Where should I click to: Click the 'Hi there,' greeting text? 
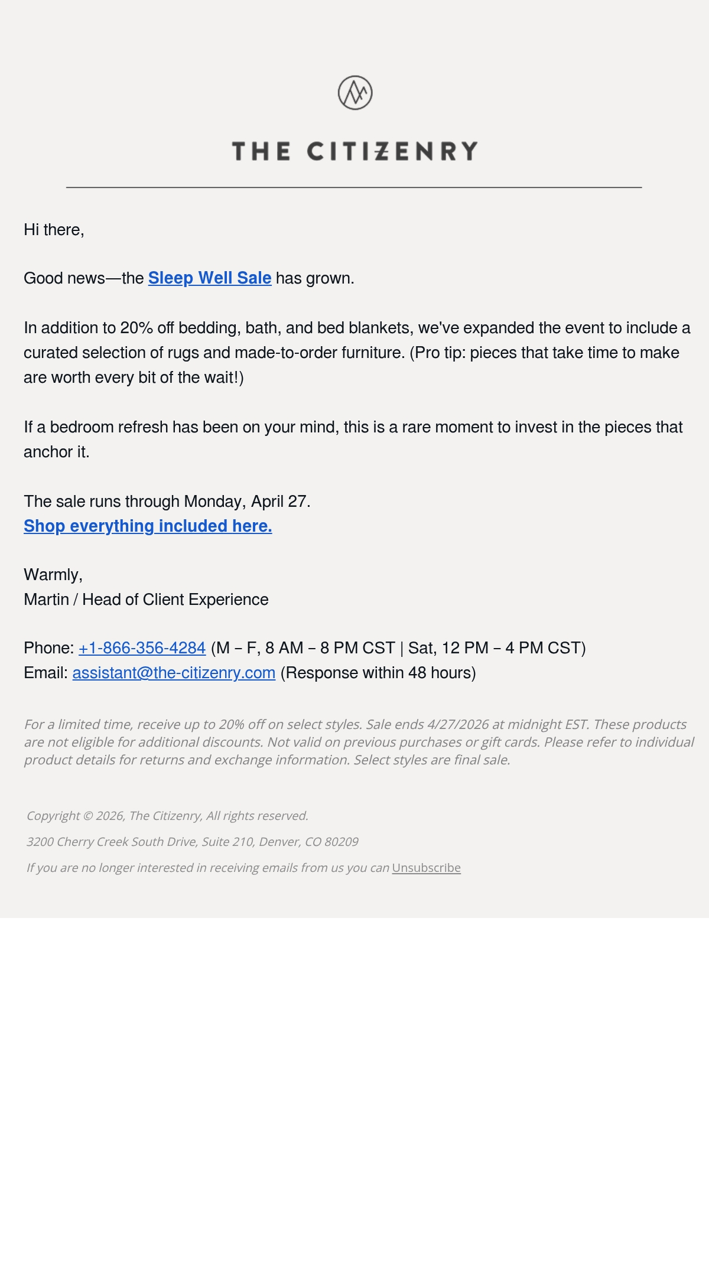[54, 230]
